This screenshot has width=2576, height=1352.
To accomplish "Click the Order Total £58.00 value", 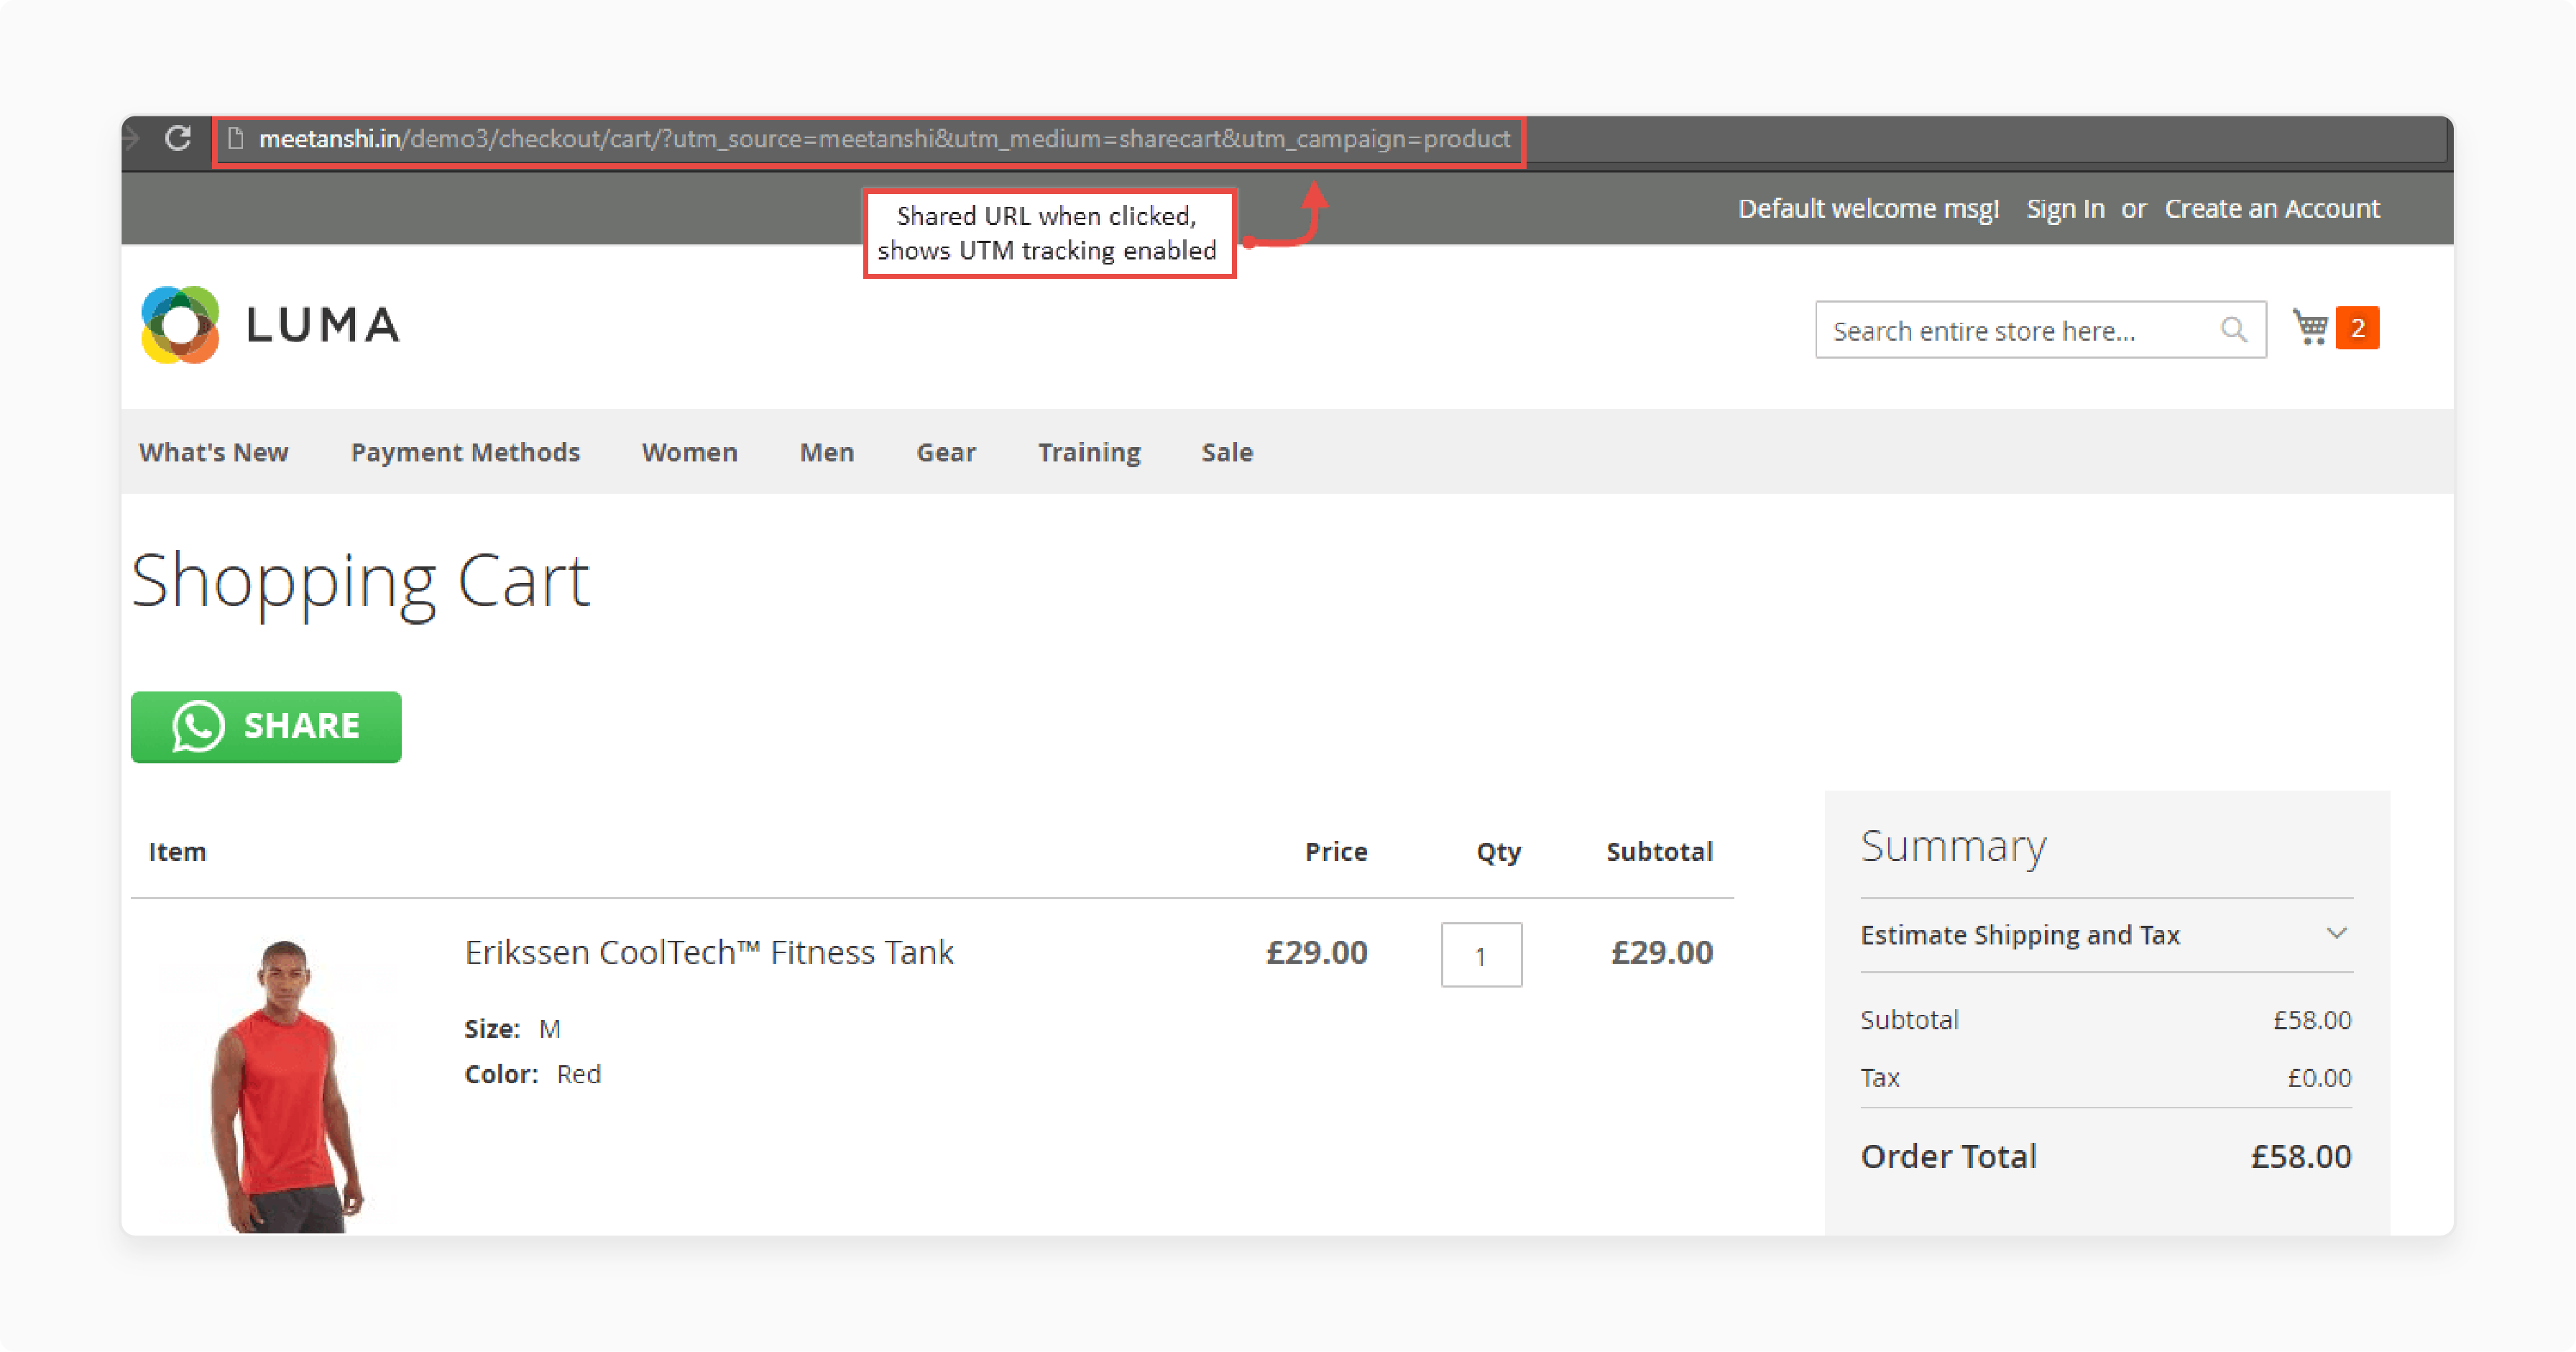I will point(2301,1156).
